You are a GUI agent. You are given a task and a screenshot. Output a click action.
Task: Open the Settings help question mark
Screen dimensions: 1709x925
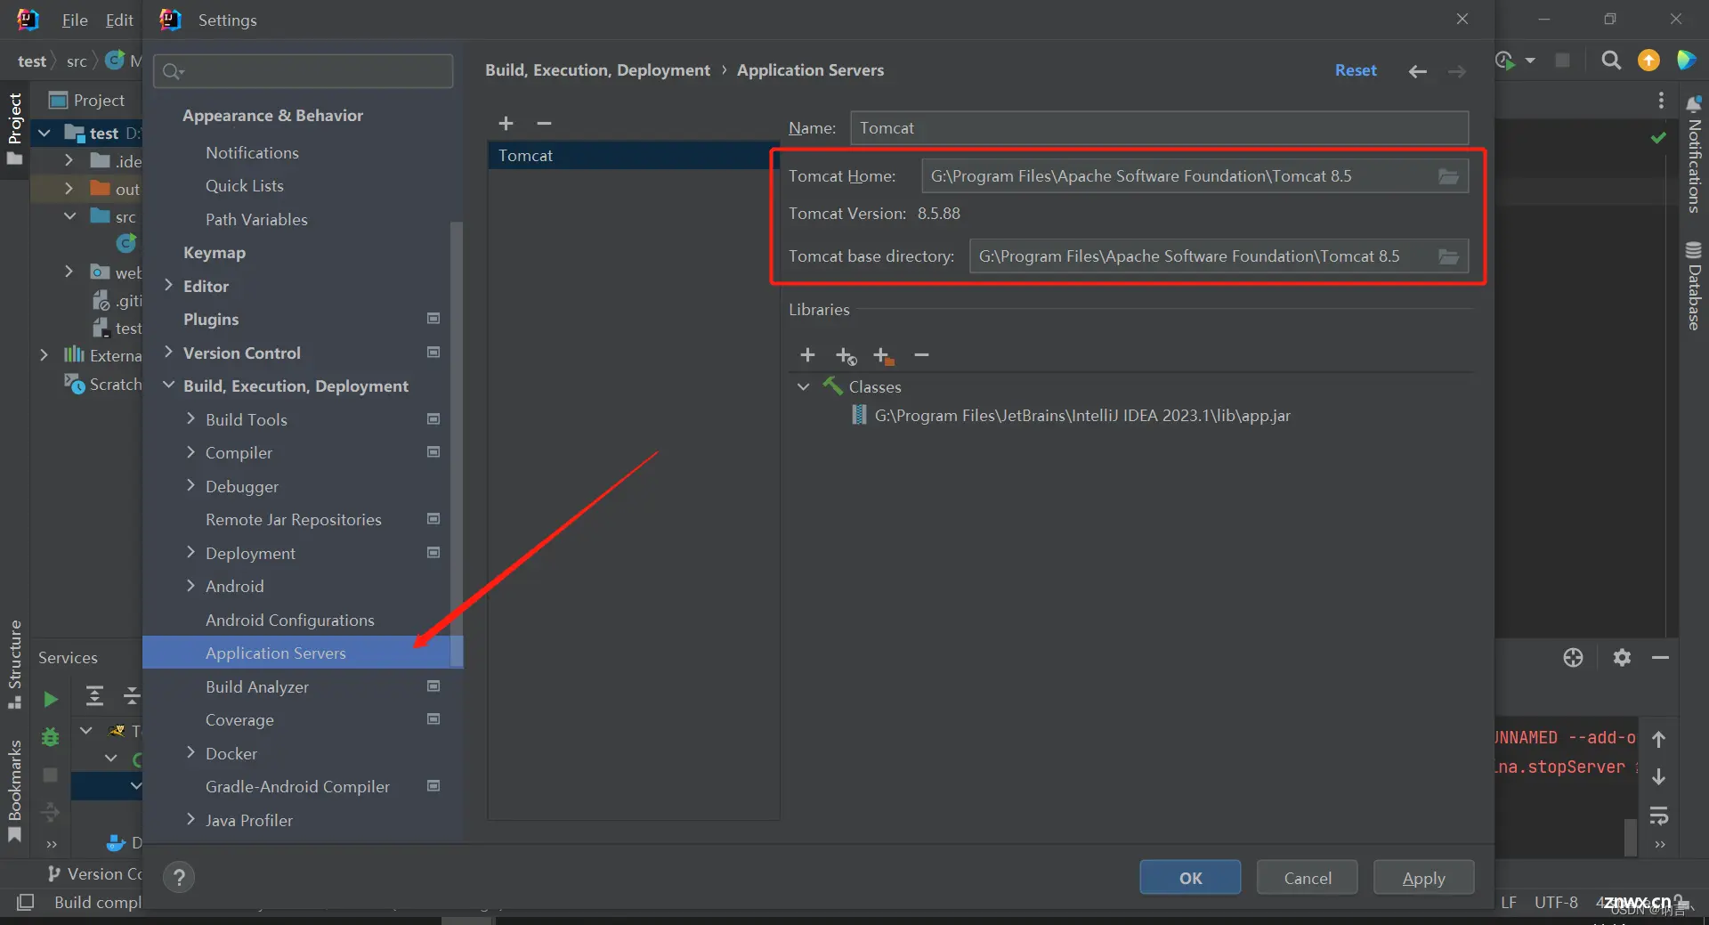[179, 878]
